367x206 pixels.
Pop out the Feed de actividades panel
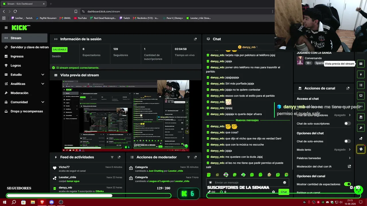[119, 157]
